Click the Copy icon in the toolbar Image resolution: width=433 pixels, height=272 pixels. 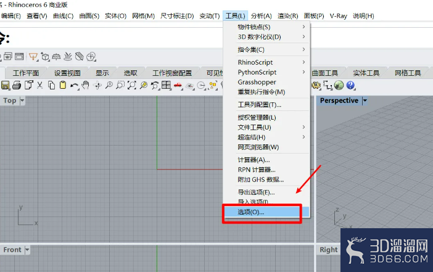tap(52, 85)
